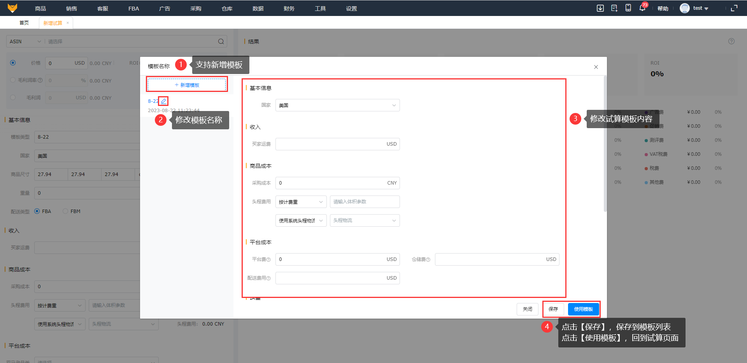Open the 财务 menu

[289, 9]
